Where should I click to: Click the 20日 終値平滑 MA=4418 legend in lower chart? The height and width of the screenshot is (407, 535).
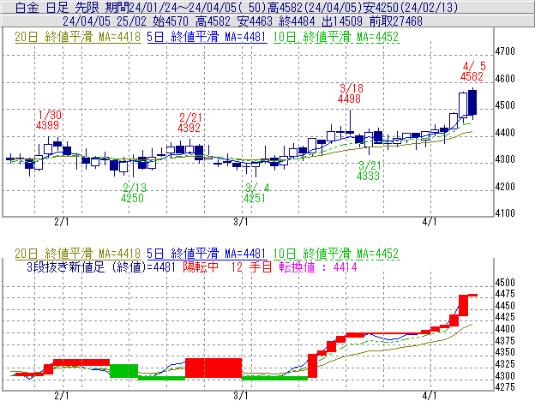point(78,254)
